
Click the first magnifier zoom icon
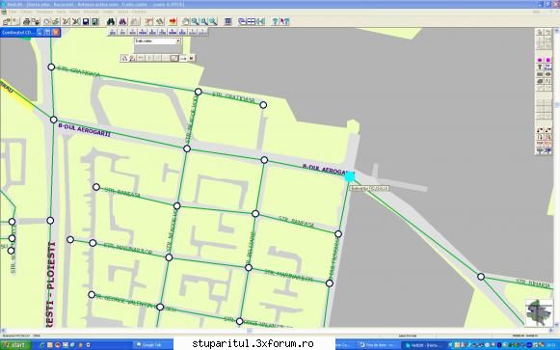coord(195,21)
